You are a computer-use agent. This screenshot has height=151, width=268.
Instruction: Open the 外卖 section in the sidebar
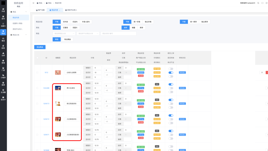pos(3,10)
